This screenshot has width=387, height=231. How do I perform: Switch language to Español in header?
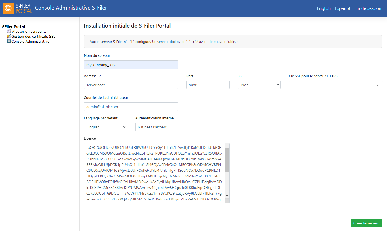[x=342, y=8]
